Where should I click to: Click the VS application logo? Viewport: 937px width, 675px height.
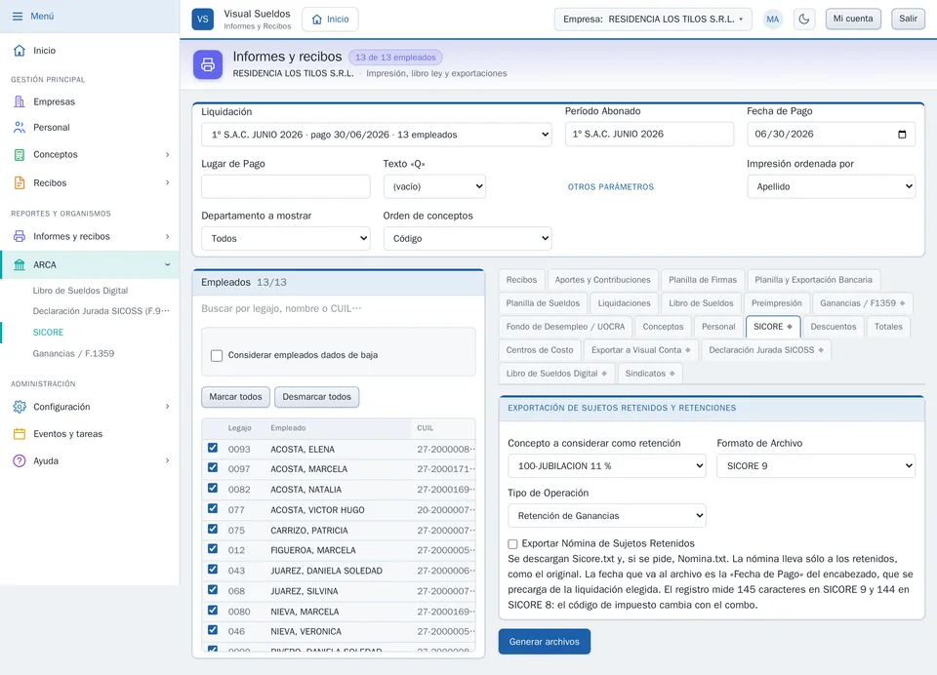203,20
